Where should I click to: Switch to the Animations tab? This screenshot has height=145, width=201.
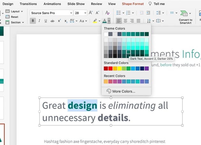(52, 4)
